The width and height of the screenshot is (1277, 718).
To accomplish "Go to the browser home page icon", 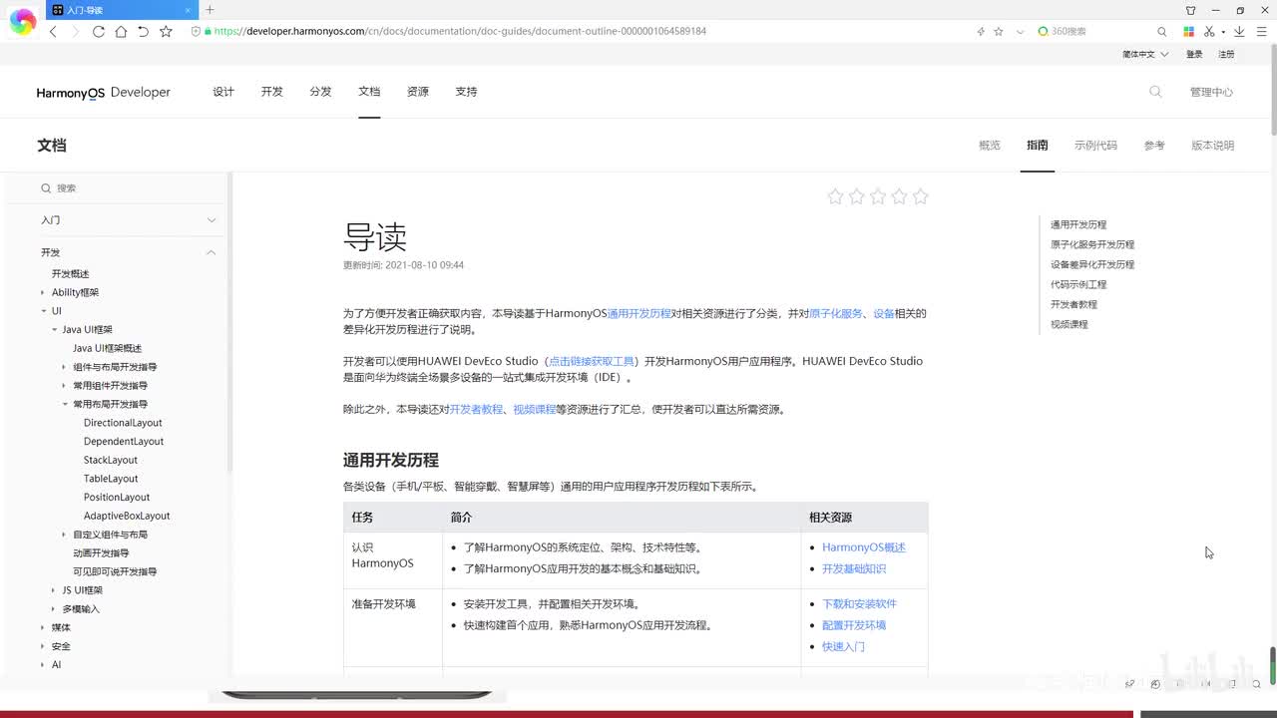I will click(x=121, y=31).
